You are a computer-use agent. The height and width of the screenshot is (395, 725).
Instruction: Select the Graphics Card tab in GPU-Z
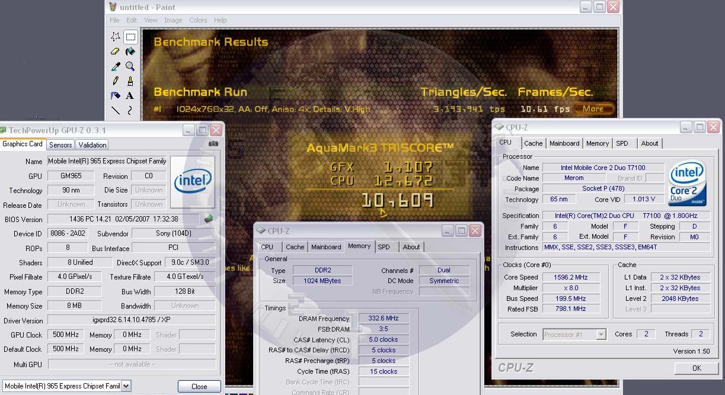(x=23, y=144)
